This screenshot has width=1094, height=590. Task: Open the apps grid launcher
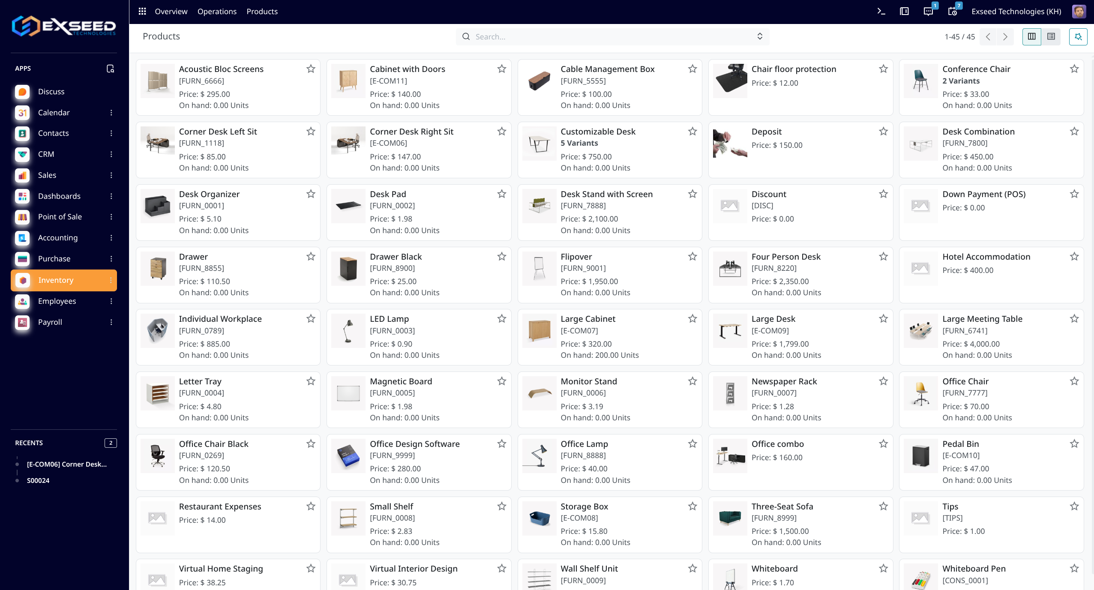(x=141, y=11)
